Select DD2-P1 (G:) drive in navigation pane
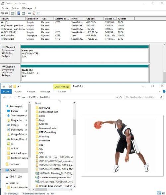Screen dimensions: 166x195 (x=15, y=177)
